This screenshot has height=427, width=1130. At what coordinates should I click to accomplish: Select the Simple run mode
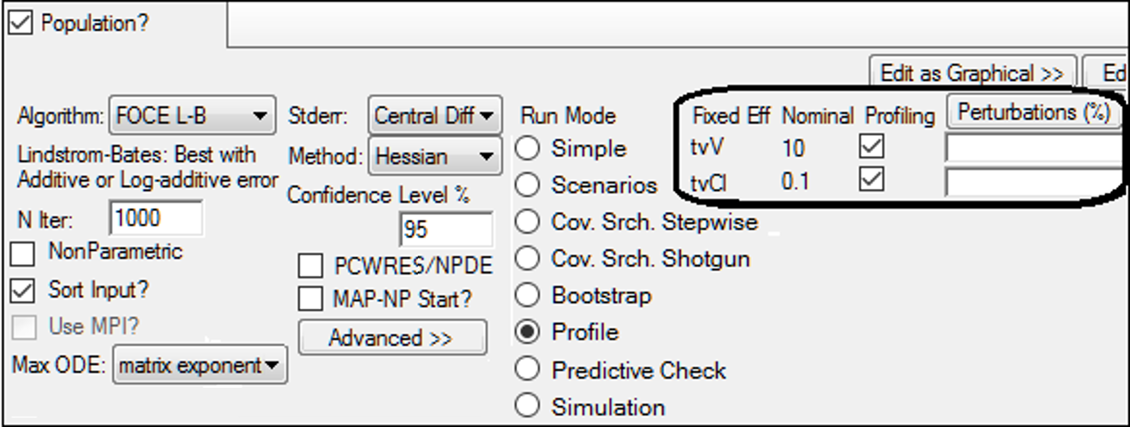(528, 148)
